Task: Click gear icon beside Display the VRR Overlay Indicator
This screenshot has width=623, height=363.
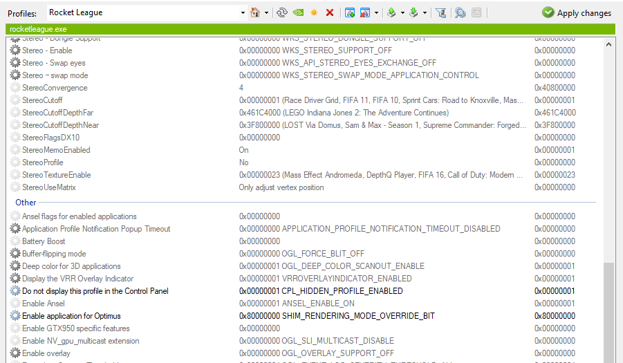Action: tap(15, 279)
